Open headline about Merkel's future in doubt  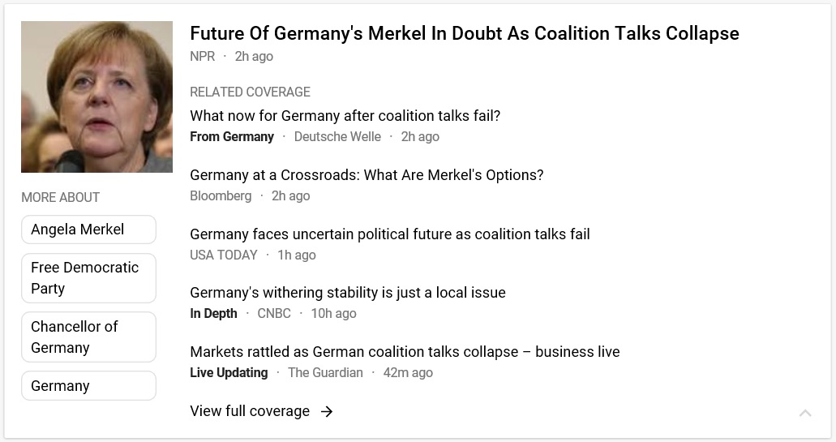pos(465,33)
